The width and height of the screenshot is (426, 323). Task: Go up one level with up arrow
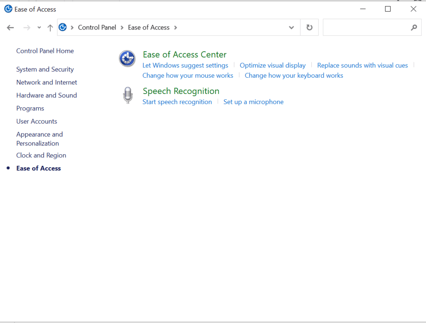[x=50, y=27]
